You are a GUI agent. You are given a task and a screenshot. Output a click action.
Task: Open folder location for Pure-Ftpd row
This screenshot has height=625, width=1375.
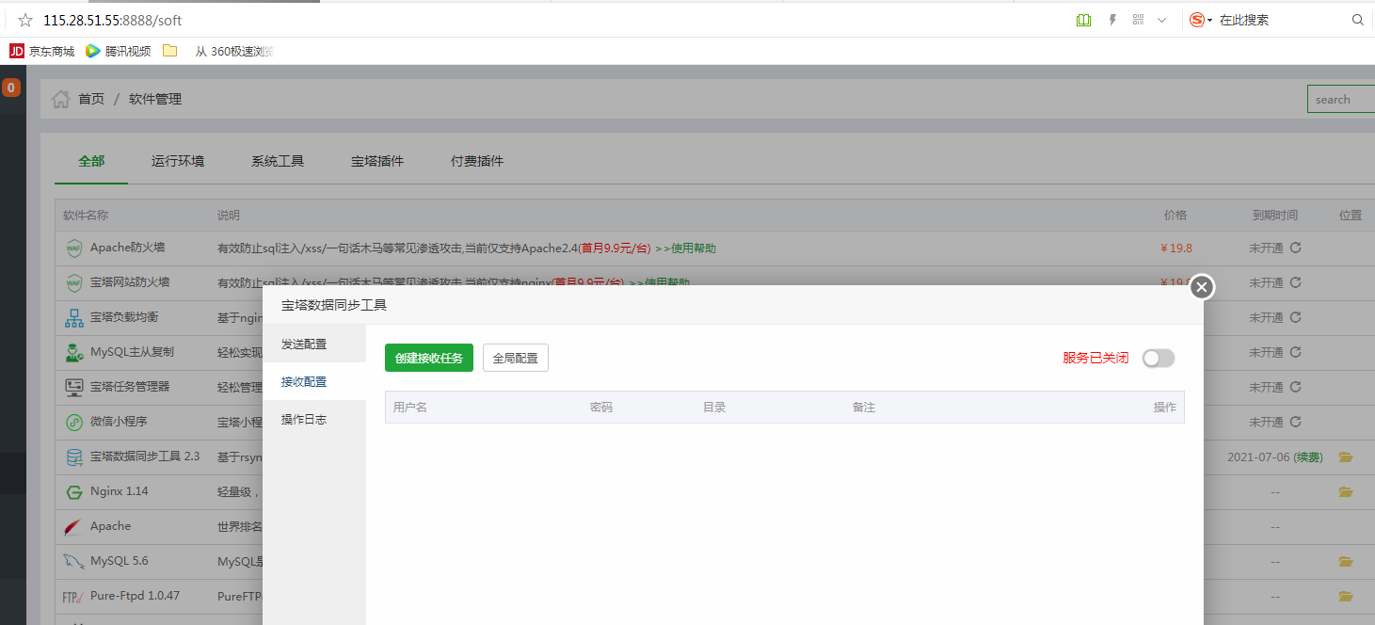(1346, 596)
